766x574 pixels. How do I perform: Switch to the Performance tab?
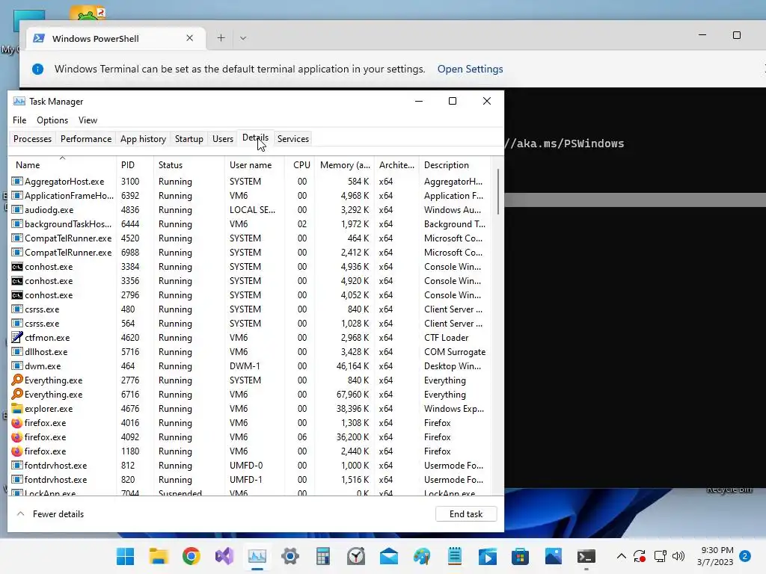point(86,138)
